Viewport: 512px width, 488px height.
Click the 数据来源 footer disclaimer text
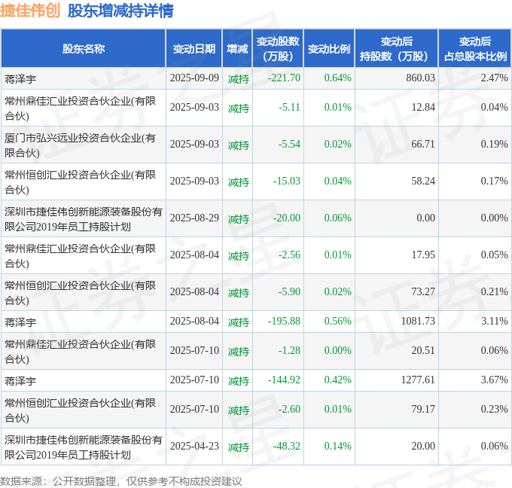pyautogui.click(x=120, y=481)
